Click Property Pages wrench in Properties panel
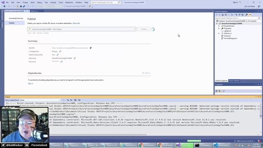This screenshot has width=263, height=148. (x=224, y=91)
